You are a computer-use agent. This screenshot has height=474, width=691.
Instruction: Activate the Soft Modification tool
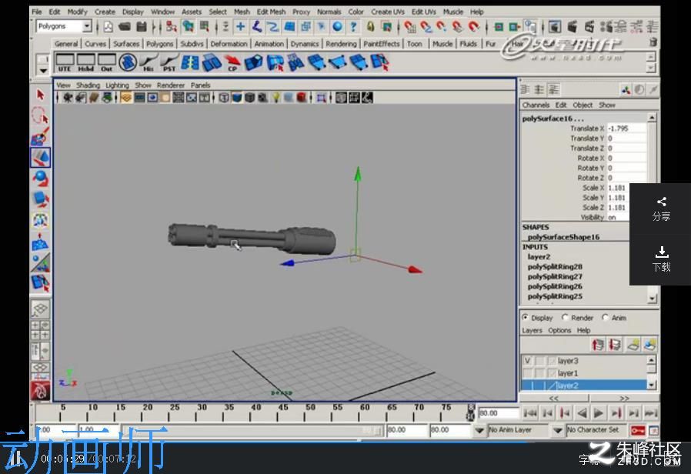pyautogui.click(x=41, y=242)
